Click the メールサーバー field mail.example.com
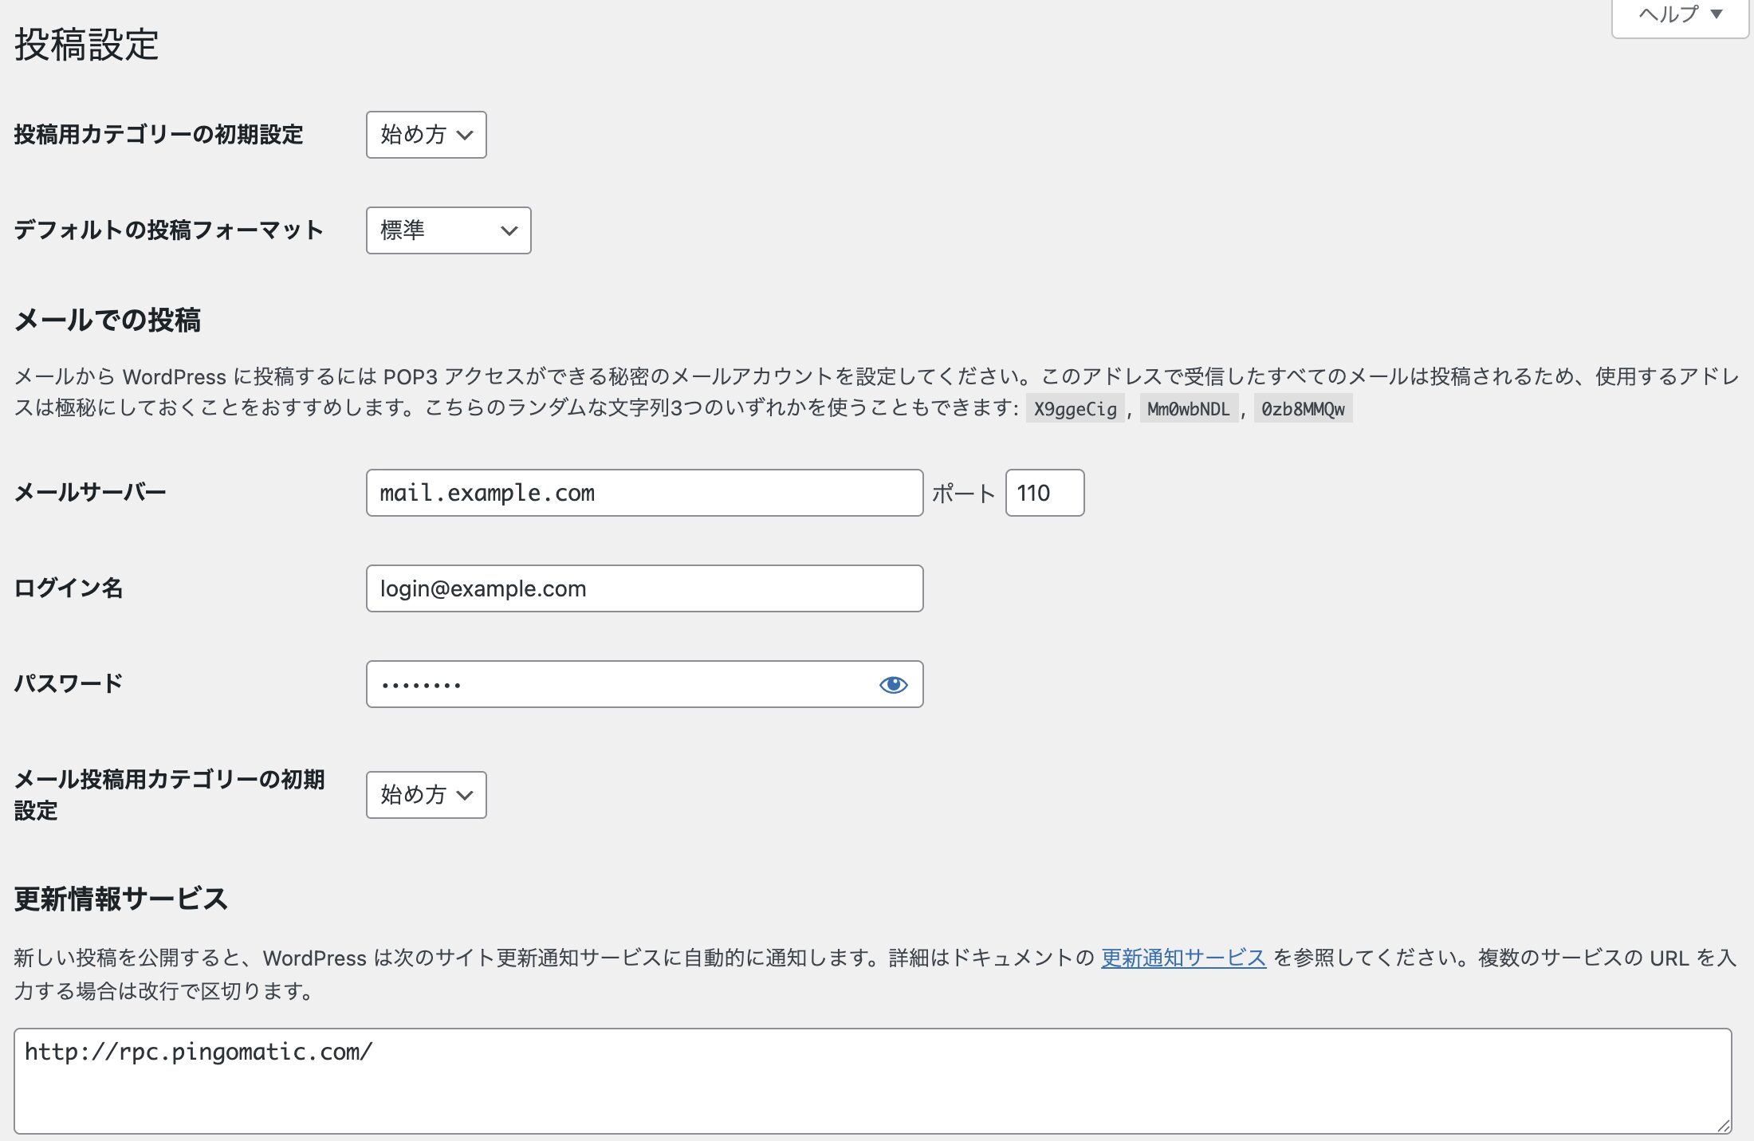This screenshot has width=1754, height=1141. 645,493
